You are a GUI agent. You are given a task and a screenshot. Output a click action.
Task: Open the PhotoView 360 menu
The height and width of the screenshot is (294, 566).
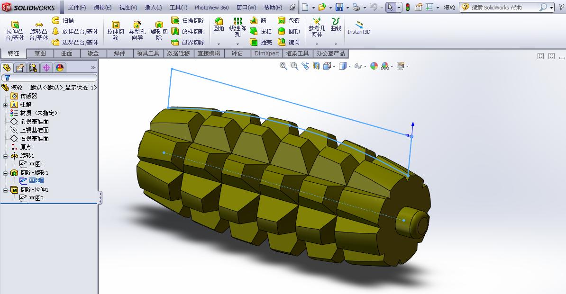pyautogui.click(x=211, y=7)
